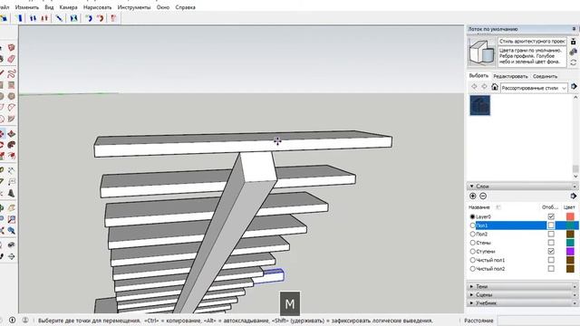Select the Polygon tool
The width and height of the screenshot is (580, 326).
[12, 96]
